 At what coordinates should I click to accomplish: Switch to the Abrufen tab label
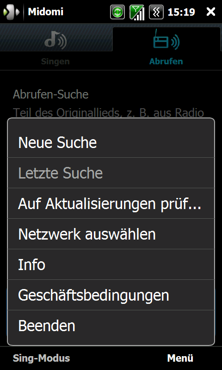pyautogui.click(x=166, y=62)
